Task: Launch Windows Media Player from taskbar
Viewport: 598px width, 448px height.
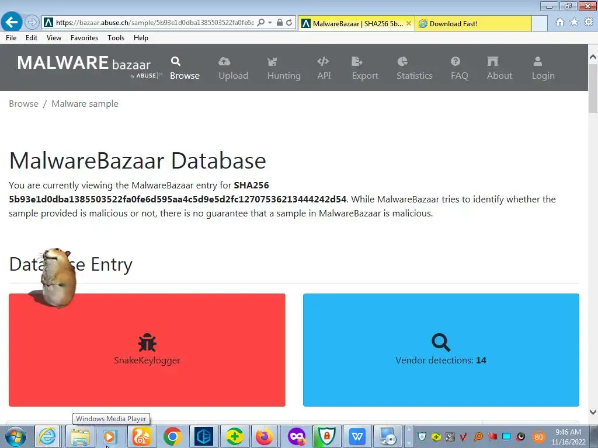Action: coord(110,436)
